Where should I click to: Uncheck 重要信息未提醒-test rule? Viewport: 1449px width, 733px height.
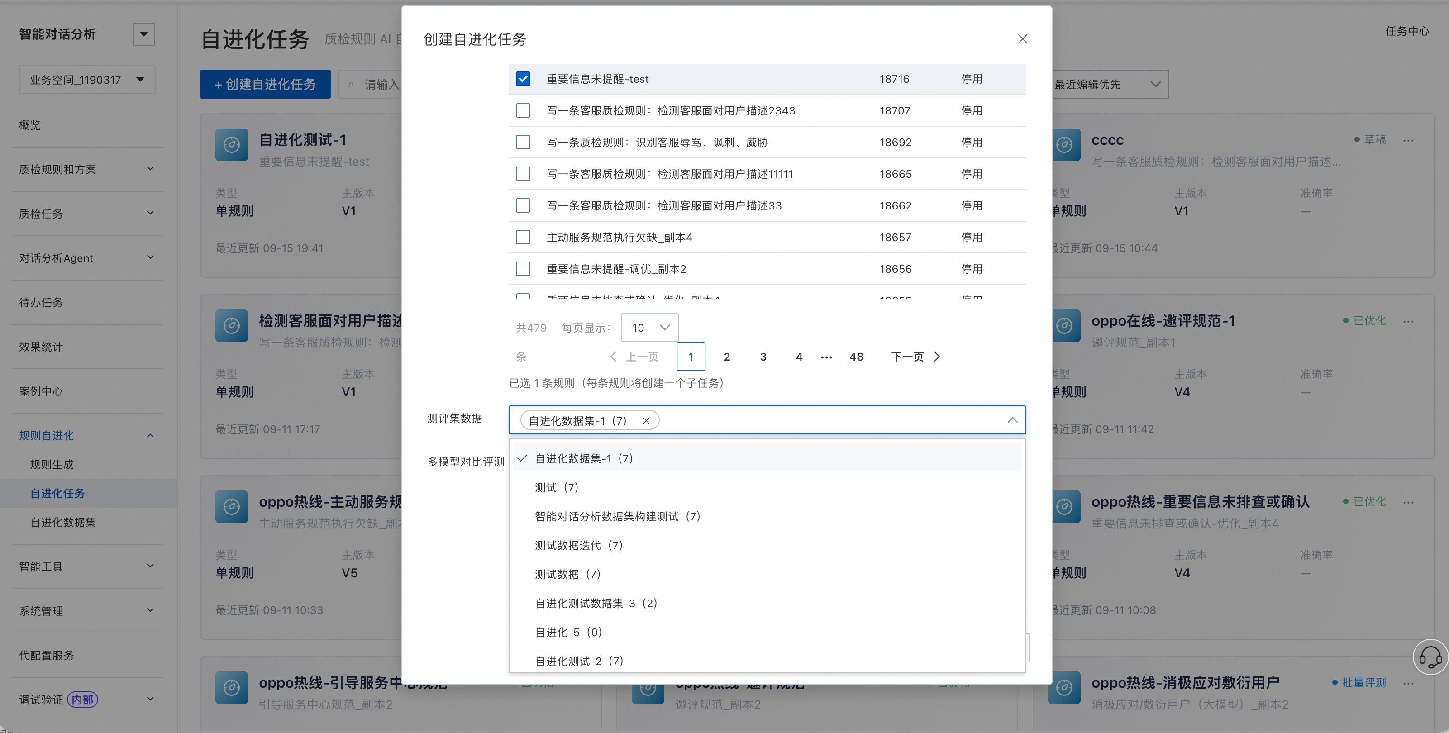click(523, 79)
